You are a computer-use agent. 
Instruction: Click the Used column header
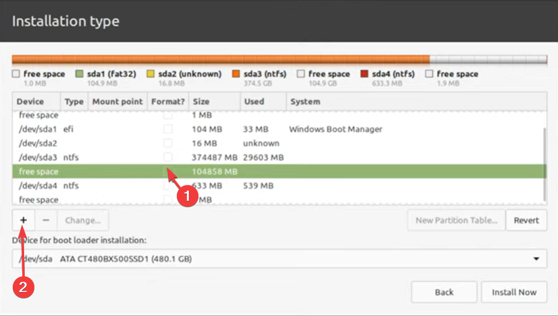point(264,102)
